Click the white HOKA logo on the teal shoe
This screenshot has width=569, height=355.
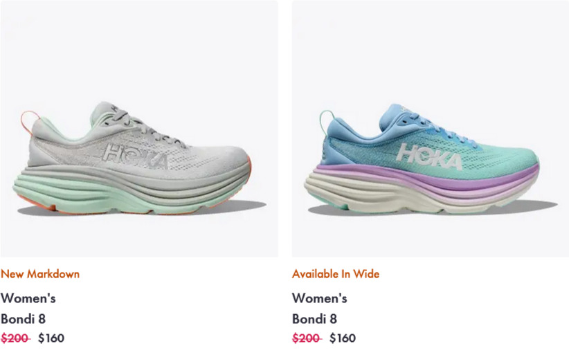point(429,156)
